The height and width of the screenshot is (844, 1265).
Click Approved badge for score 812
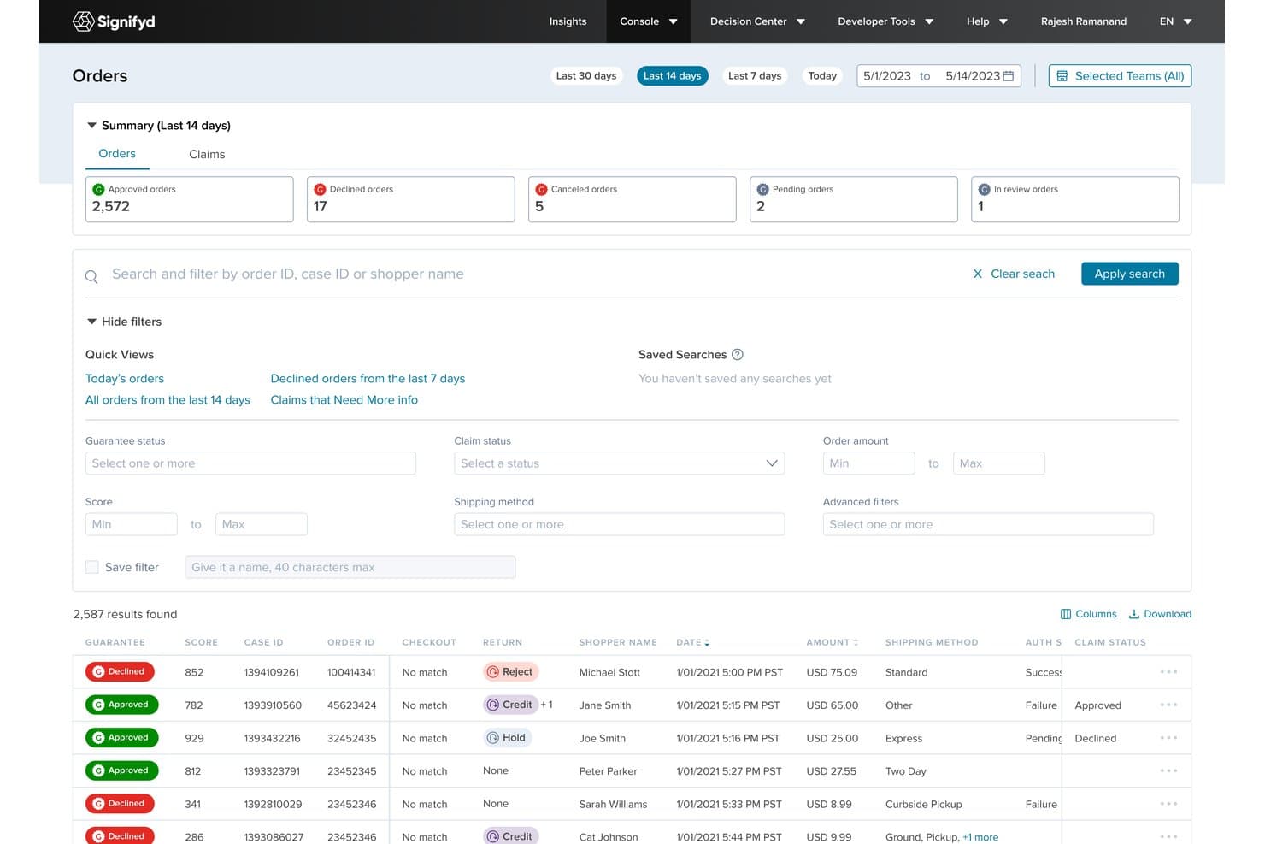tap(122, 770)
